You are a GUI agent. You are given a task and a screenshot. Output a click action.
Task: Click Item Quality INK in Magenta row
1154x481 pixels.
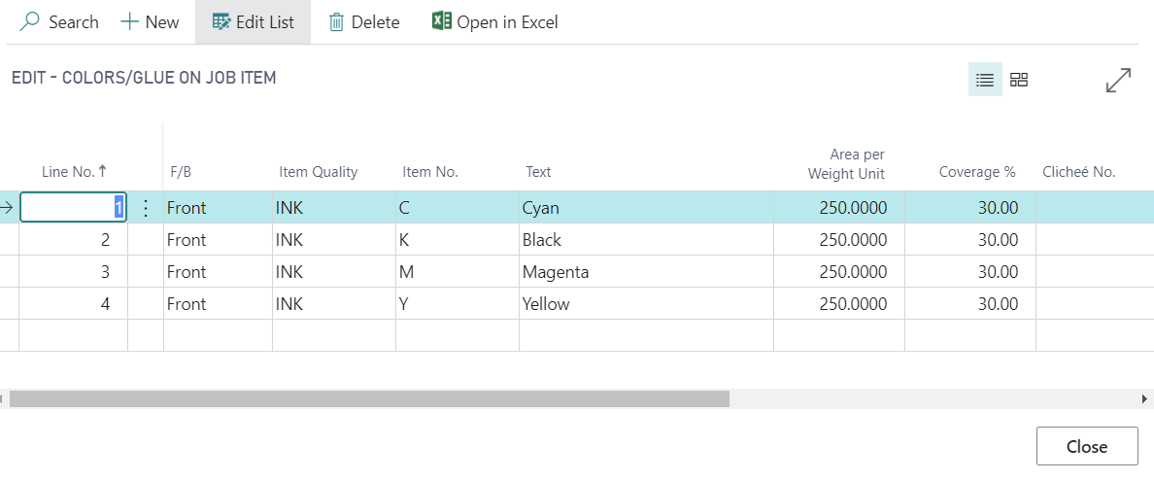[334, 272]
